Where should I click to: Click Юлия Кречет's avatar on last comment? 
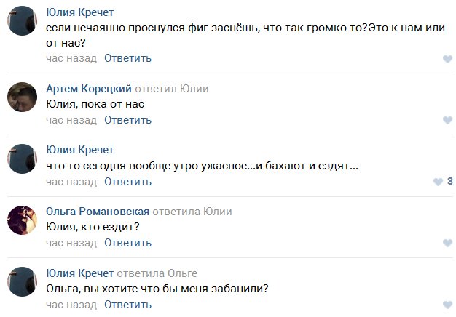coord(22,281)
